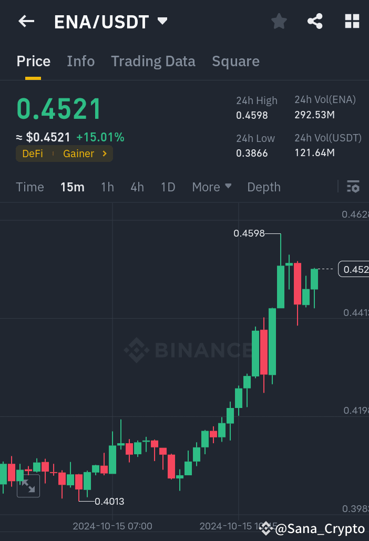Tap the Binance diamond icon near Sana_Crypto
The image size is (369, 541).
[x=266, y=528]
